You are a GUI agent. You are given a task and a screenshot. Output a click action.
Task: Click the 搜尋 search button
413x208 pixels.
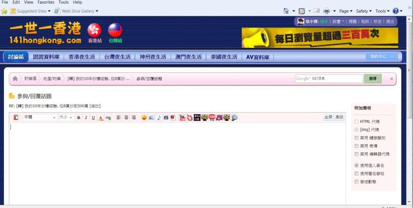(x=372, y=79)
